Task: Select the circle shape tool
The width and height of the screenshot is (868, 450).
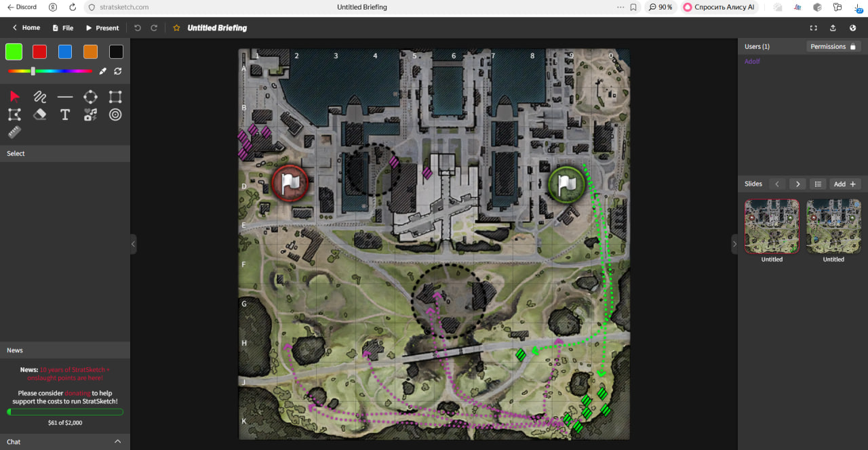Action: [90, 96]
